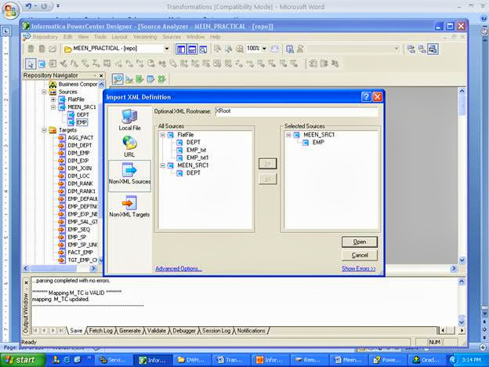This screenshot has width=489, height=367.
Task: Click the find/overview magnifier icon beside view toggles
Action: 203,49
